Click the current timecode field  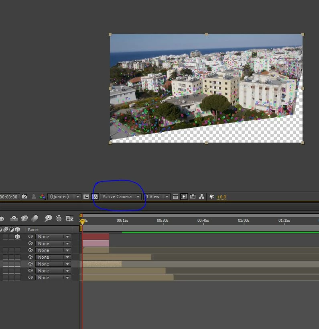pyautogui.click(x=9, y=197)
